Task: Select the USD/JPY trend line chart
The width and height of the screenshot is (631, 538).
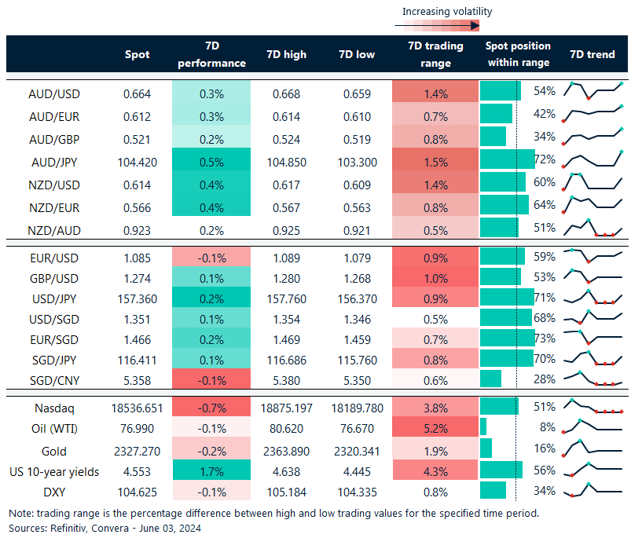Action: point(593,298)
